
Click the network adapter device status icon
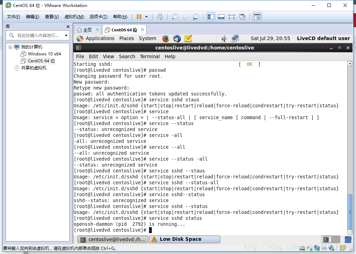317,248
